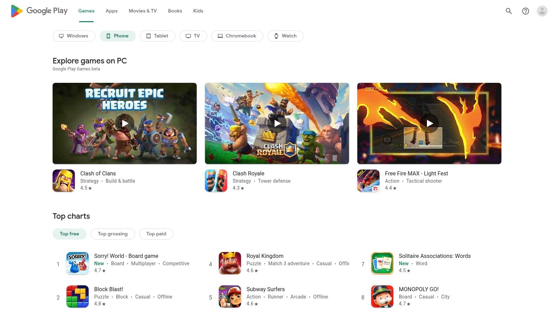Open the Free Fire MAX app icon
Screen dimensions: 554x312
point(368,180)
